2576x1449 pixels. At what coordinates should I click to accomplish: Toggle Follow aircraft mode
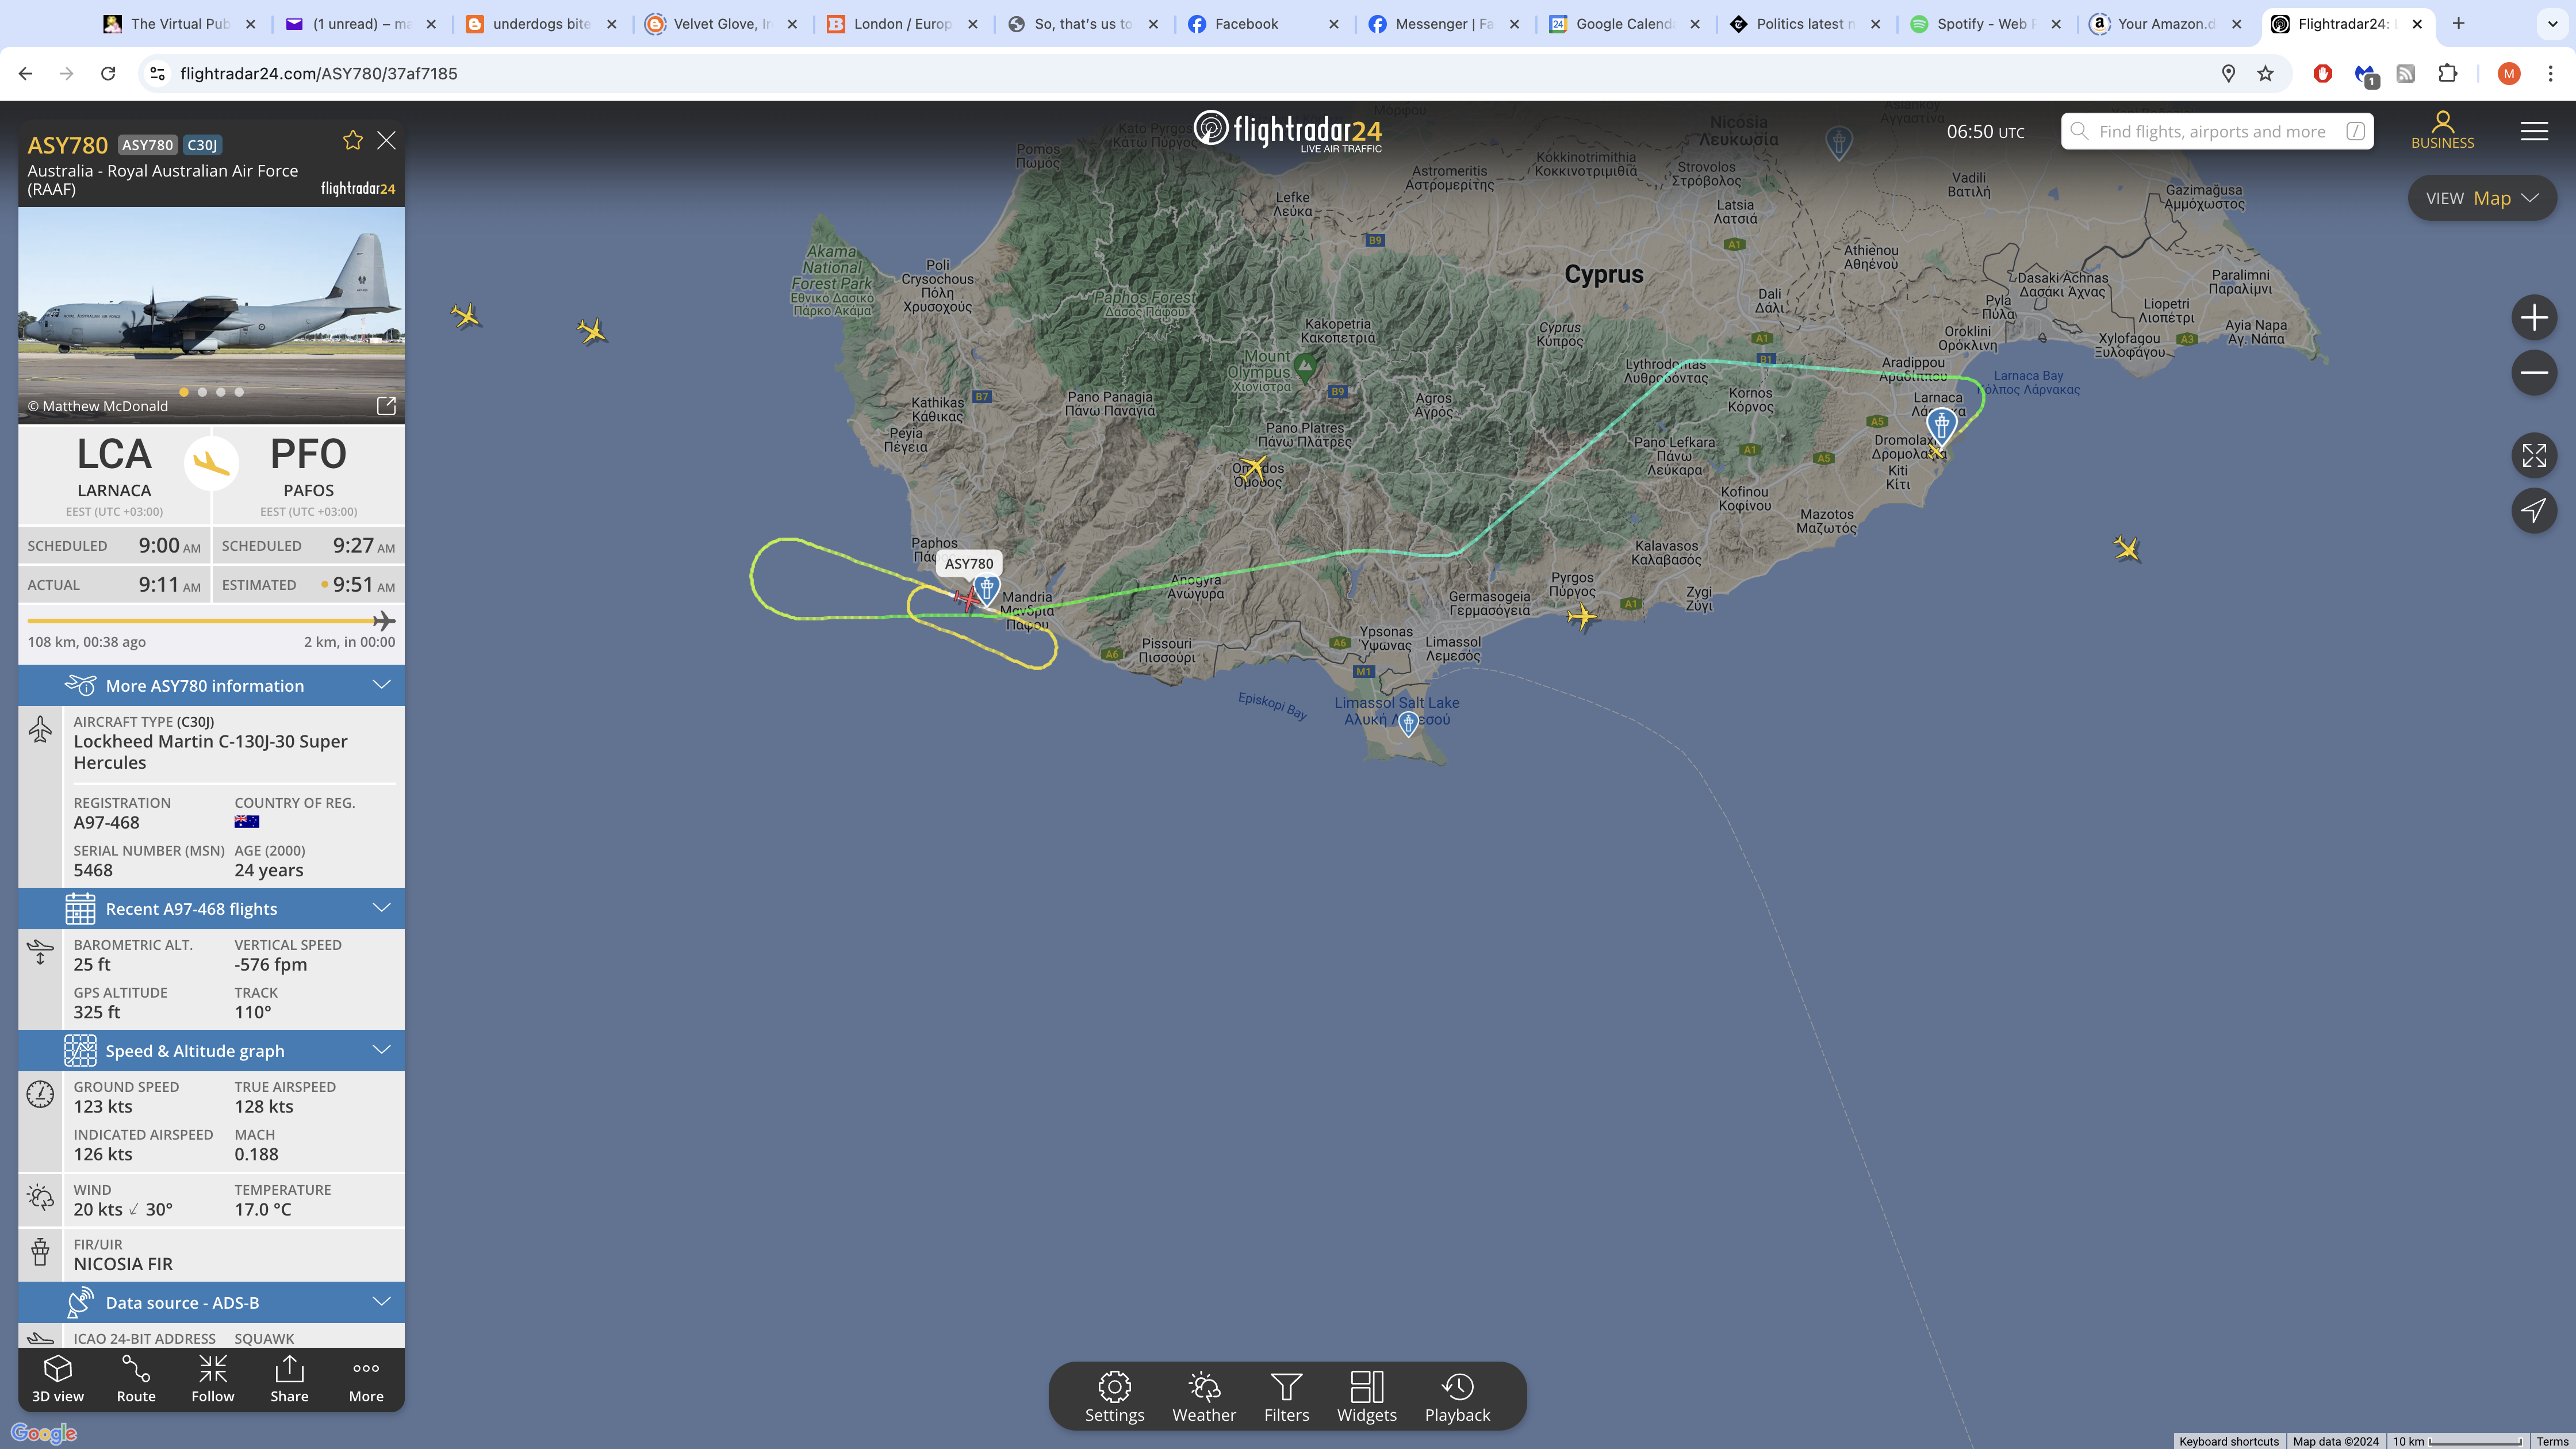point(213,1379)
